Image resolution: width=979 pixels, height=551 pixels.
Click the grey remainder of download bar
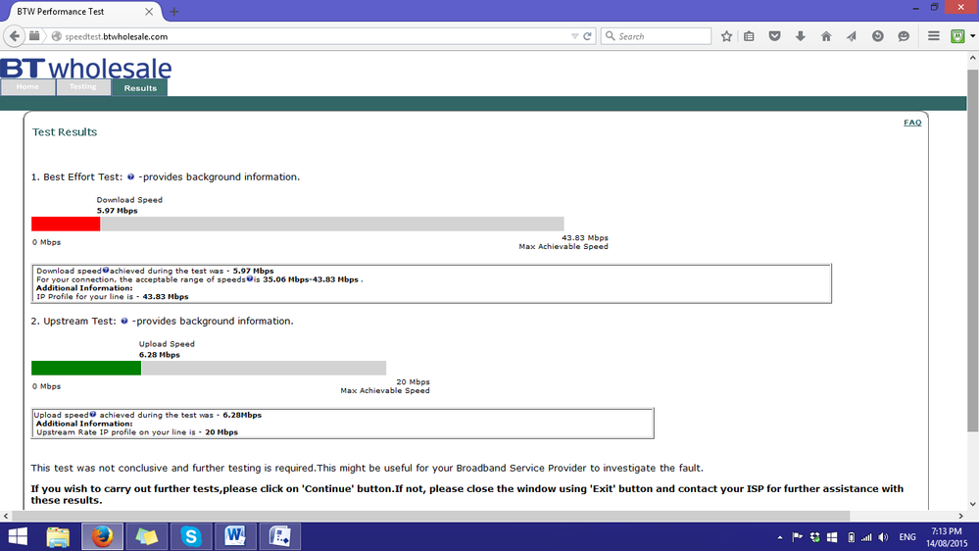(332, 224)
